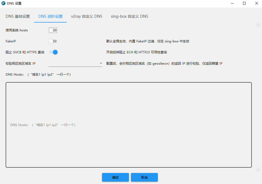Image resolution: width=262 pixels, height=184 pixels.
Task: Open the v2ray 自定义 DNS tab
Action: click(x=87, y=16)
